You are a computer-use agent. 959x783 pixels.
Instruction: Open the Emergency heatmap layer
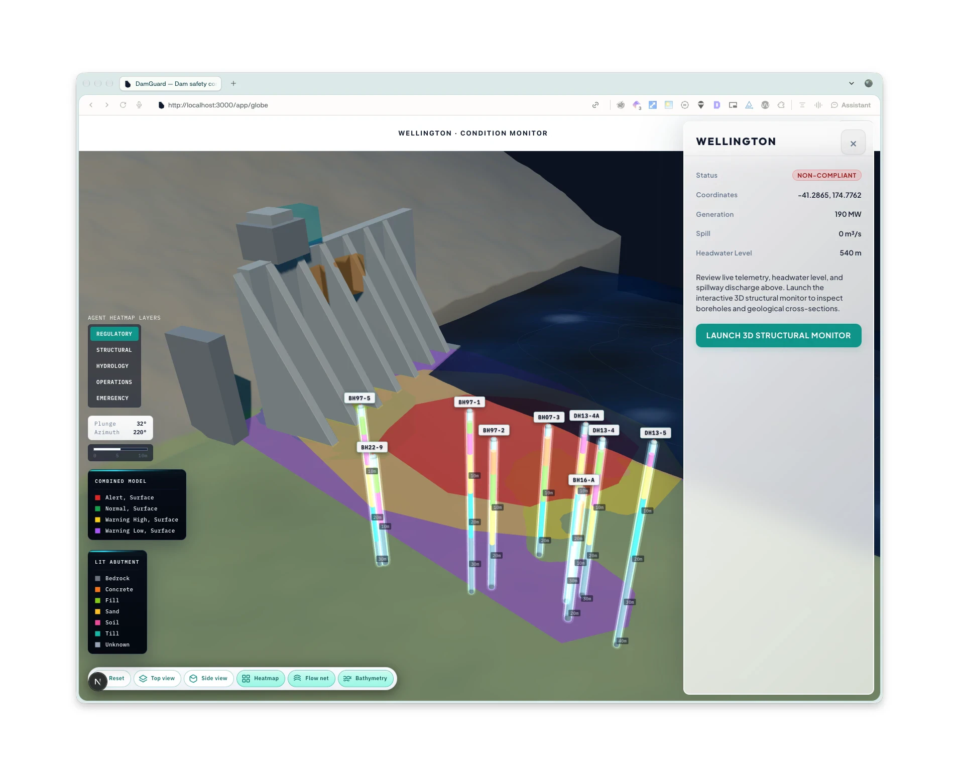(x=114, y=398)
